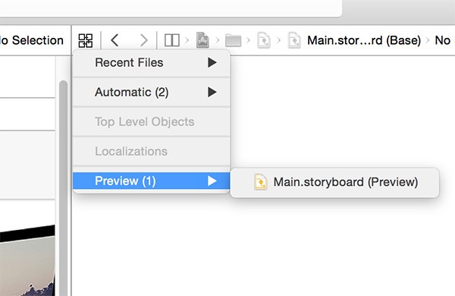This screenshot has width=455, height=296.
Task: Click the trailing "No" jump bar segment
Action: (443, 40)
